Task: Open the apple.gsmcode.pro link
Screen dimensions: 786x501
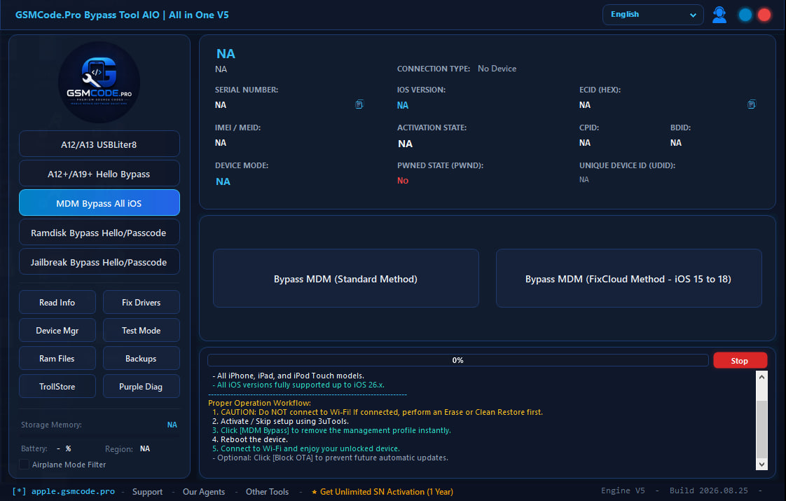Action: click(73, 491)
